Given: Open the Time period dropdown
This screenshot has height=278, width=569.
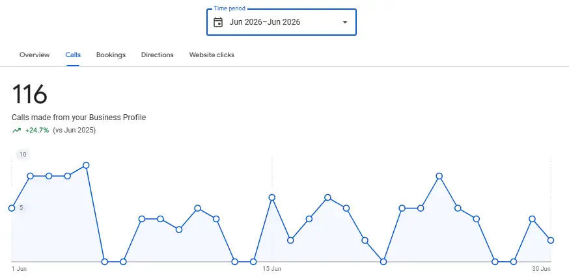Looking at the screenshot, I should click(x=281, y=22).
